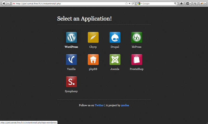Select the Chyrp feather icon
Image resolution: width=208 pixels, height=124 pixels.
point(93,37)
